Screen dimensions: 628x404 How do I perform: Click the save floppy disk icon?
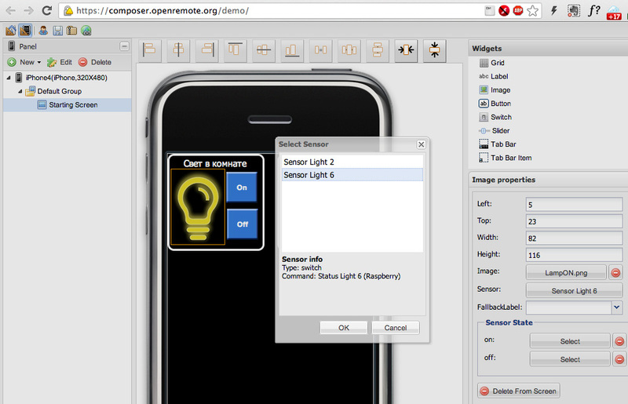click(x=57, y=31)
